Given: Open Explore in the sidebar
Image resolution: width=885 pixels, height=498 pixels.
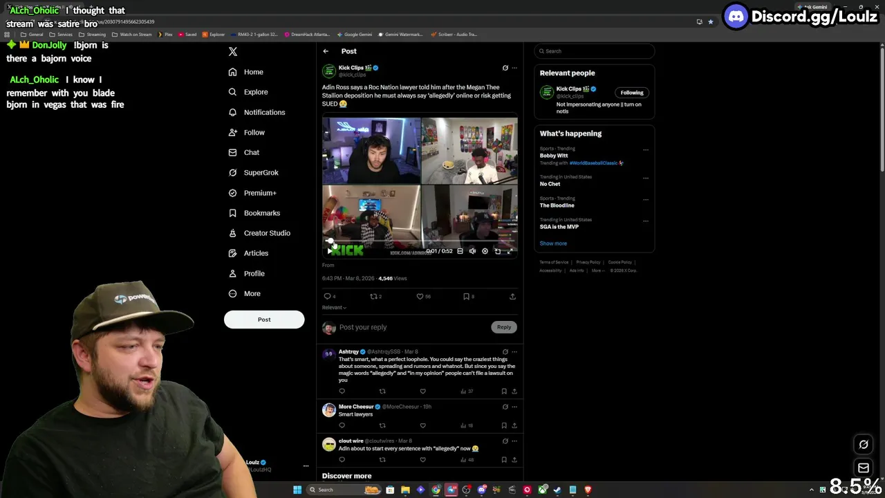Looking at the screenshot, I should click(248, 92).
